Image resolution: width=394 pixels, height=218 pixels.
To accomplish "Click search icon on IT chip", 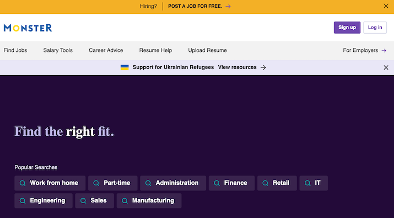I will pos(307,183).
